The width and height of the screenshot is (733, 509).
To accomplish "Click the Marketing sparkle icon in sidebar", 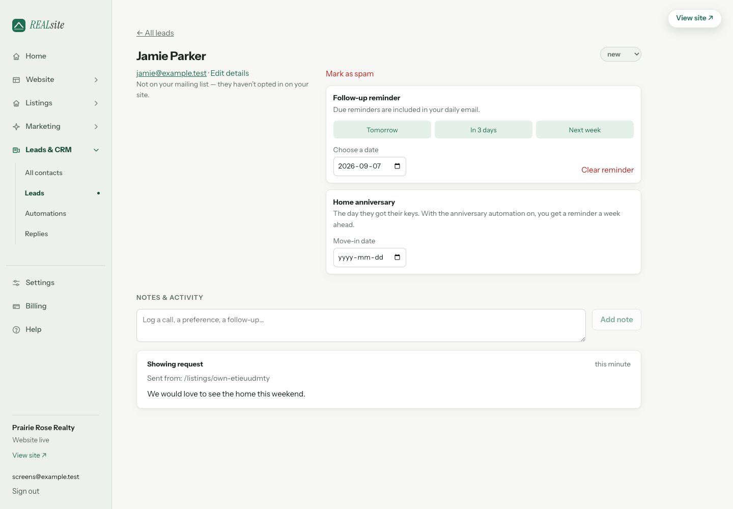I will 16,127.
